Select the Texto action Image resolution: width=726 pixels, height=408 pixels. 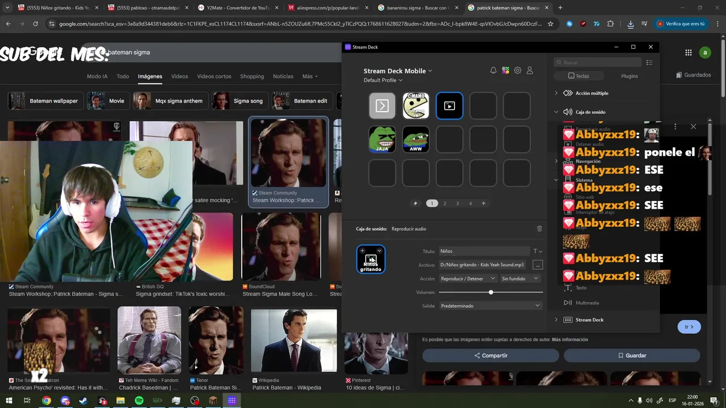[x=581, y=288]
